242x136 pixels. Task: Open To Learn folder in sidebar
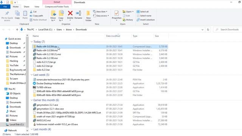coord(14,79)
